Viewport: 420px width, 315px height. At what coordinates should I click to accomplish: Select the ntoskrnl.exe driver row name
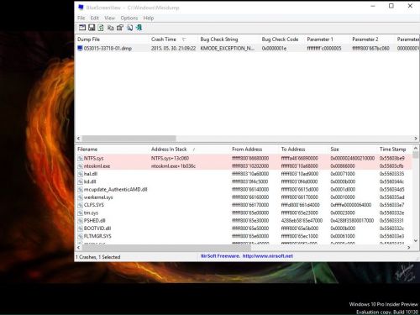click(97, 166)
